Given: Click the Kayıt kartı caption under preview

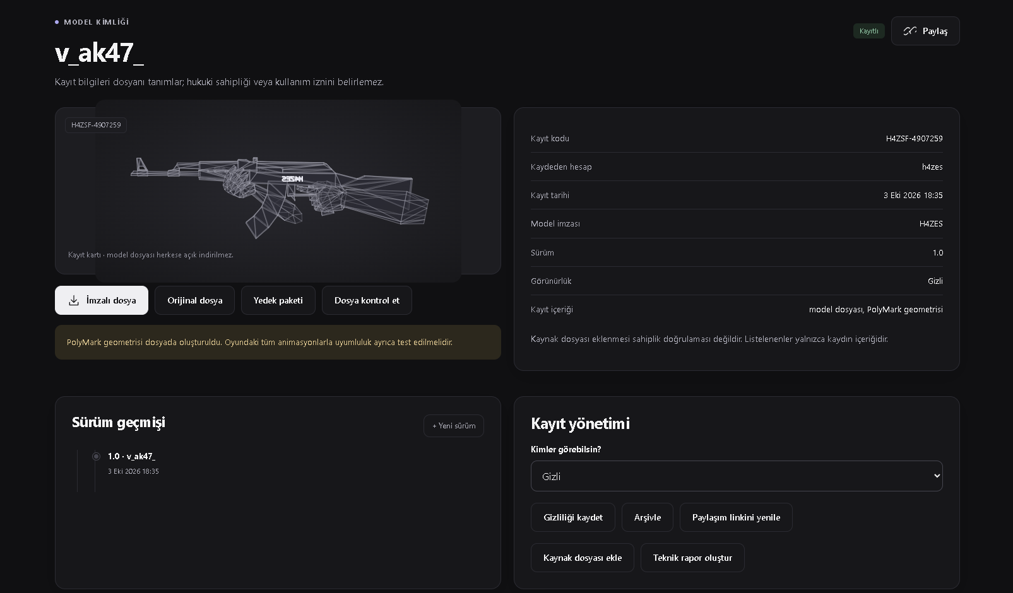Looking at the screenshot, I should point(151,255).
